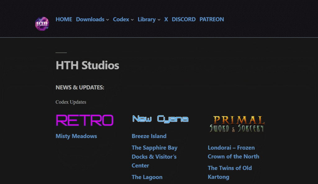Click the HTH Studios page heading
This screenshot has height=184, width=318.
[87, 65]
